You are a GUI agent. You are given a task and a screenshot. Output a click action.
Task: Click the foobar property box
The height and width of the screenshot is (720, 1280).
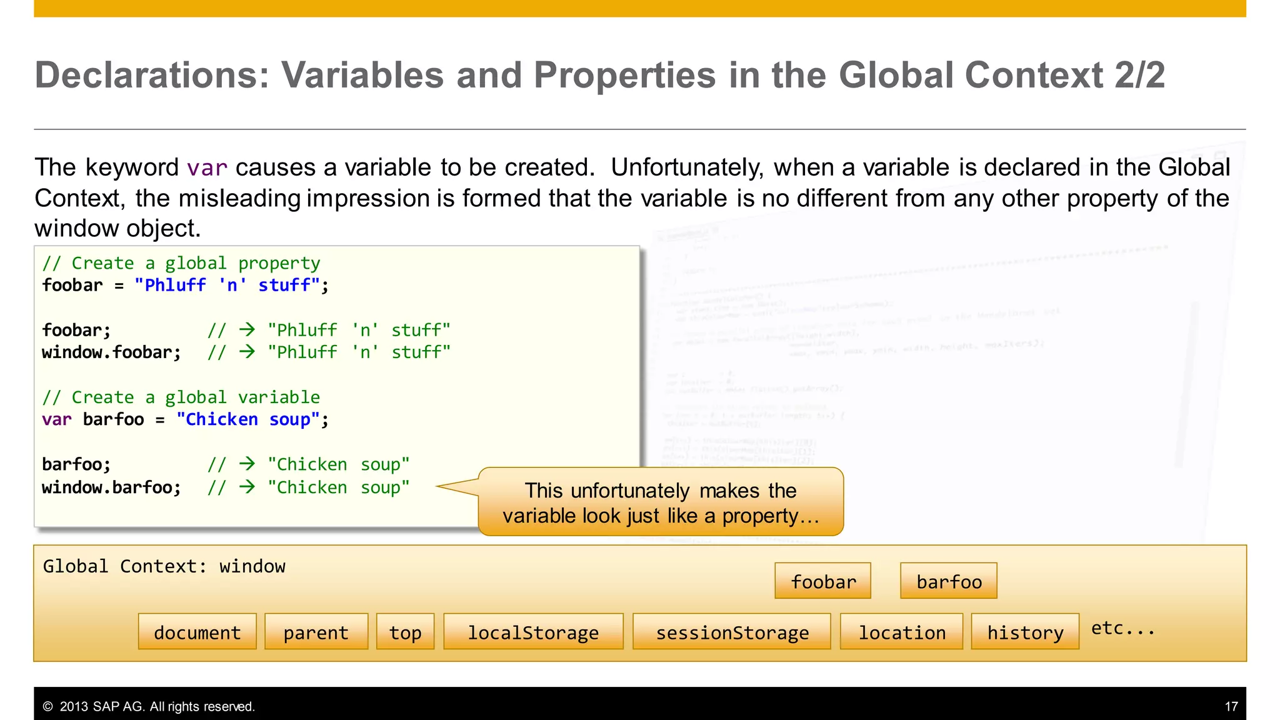(x=822, y=581)
